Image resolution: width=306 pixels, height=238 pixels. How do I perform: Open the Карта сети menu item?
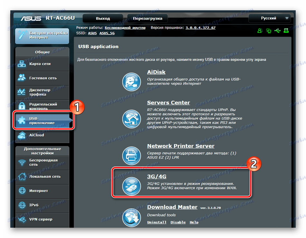(42, 64)
